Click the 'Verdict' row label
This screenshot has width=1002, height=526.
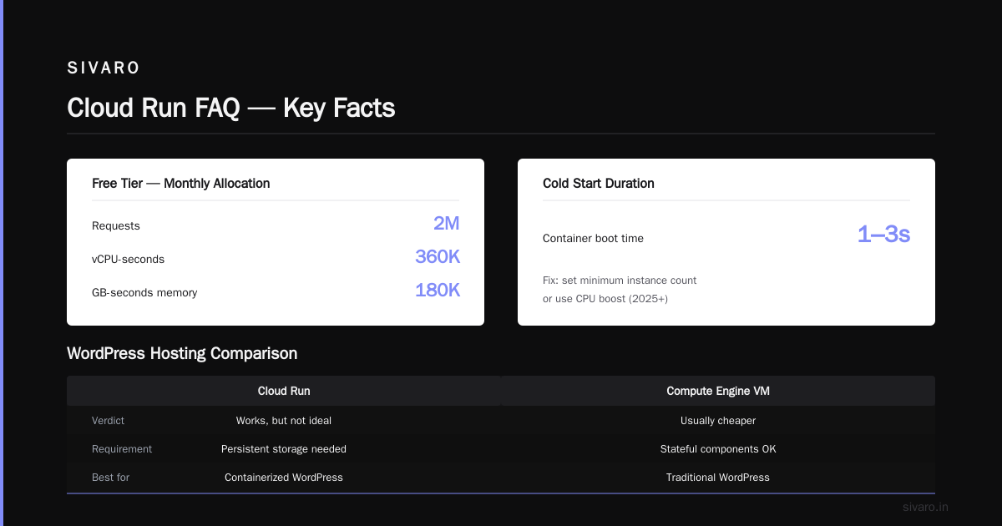(108, 421)
